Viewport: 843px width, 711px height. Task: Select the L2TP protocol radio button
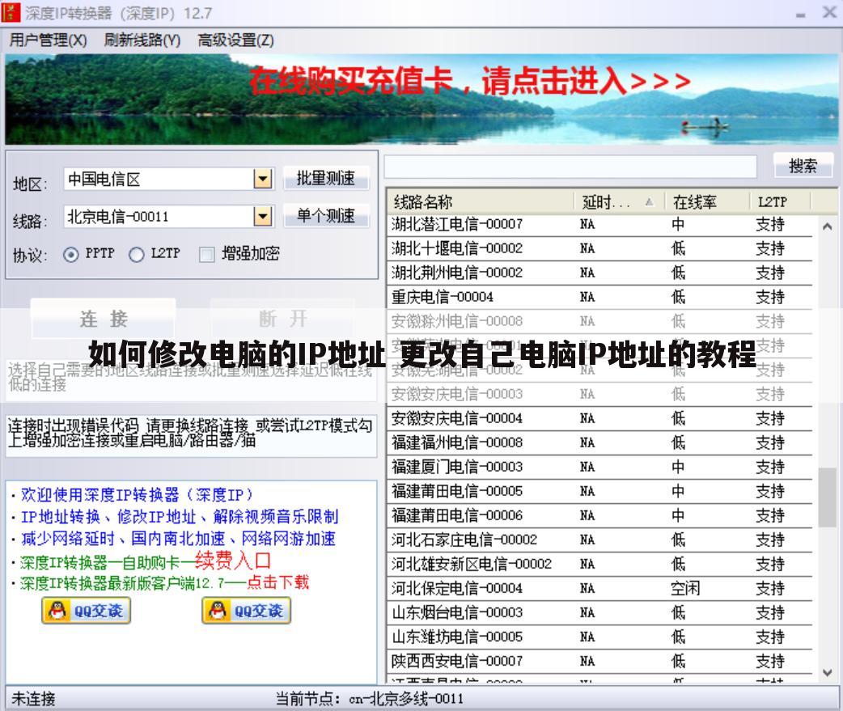tap(137, 254)
